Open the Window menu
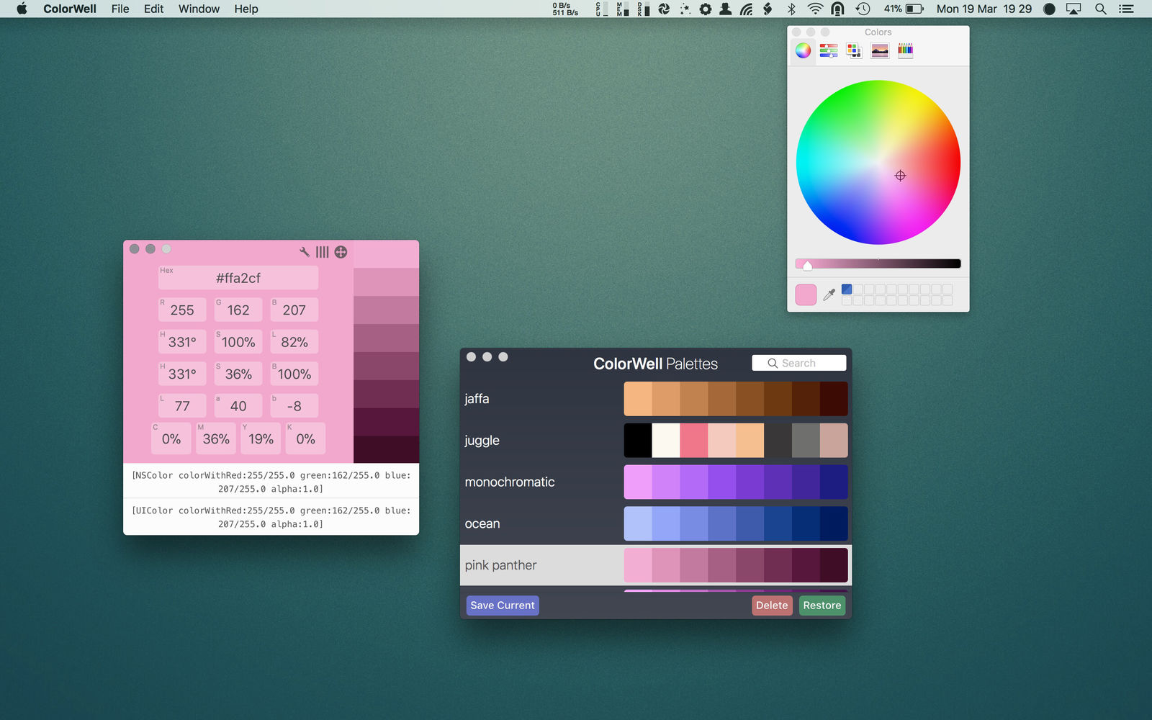Viewport: 1152px width, 720px height. 199,9
